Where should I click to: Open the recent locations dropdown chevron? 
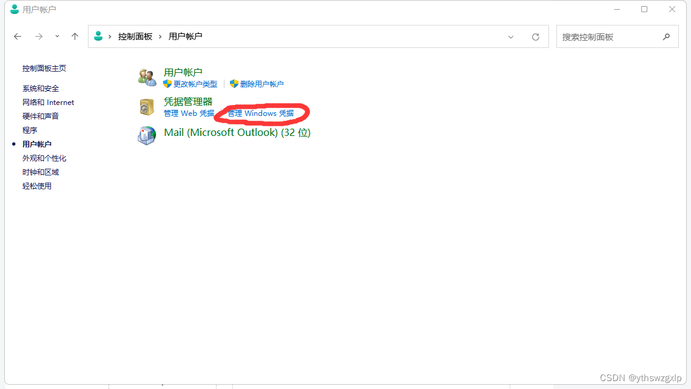[57, 36]
